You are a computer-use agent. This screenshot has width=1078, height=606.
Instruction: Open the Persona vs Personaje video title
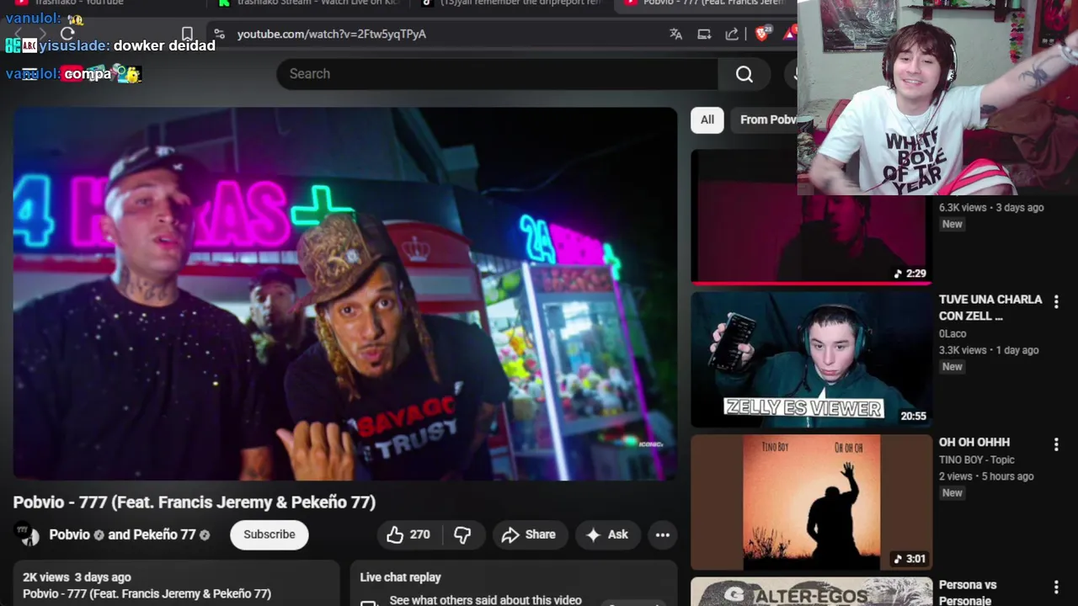pos(968,593)
